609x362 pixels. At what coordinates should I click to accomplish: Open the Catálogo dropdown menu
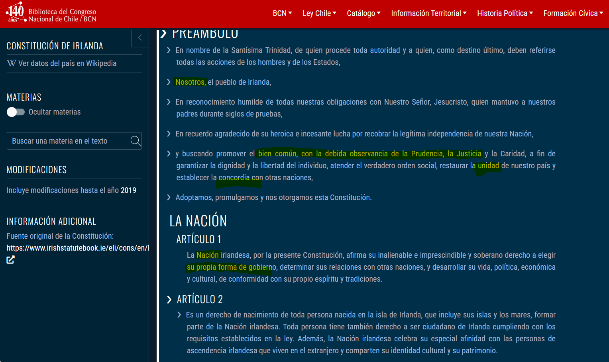tap(364, 13)
